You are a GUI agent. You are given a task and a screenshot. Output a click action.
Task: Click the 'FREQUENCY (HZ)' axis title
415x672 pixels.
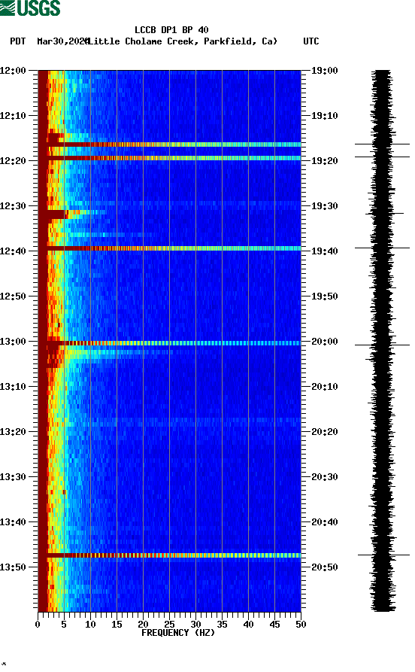tap(177, 633)
